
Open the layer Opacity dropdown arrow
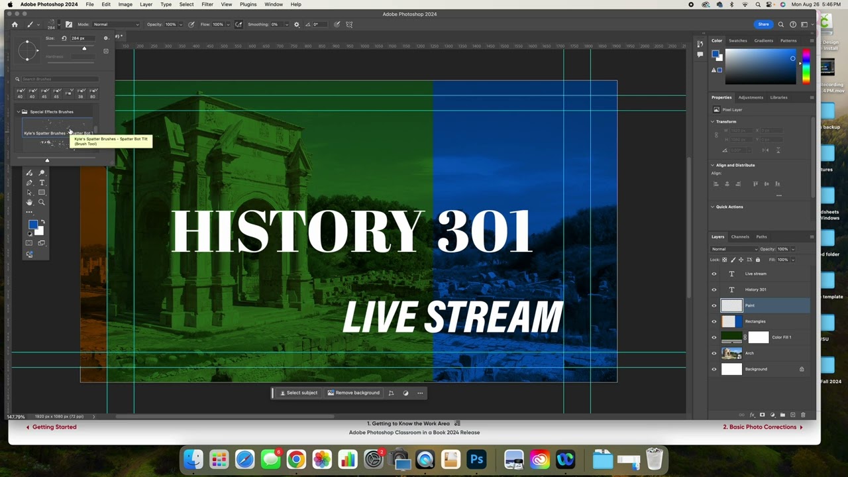(x=793, y=249)
